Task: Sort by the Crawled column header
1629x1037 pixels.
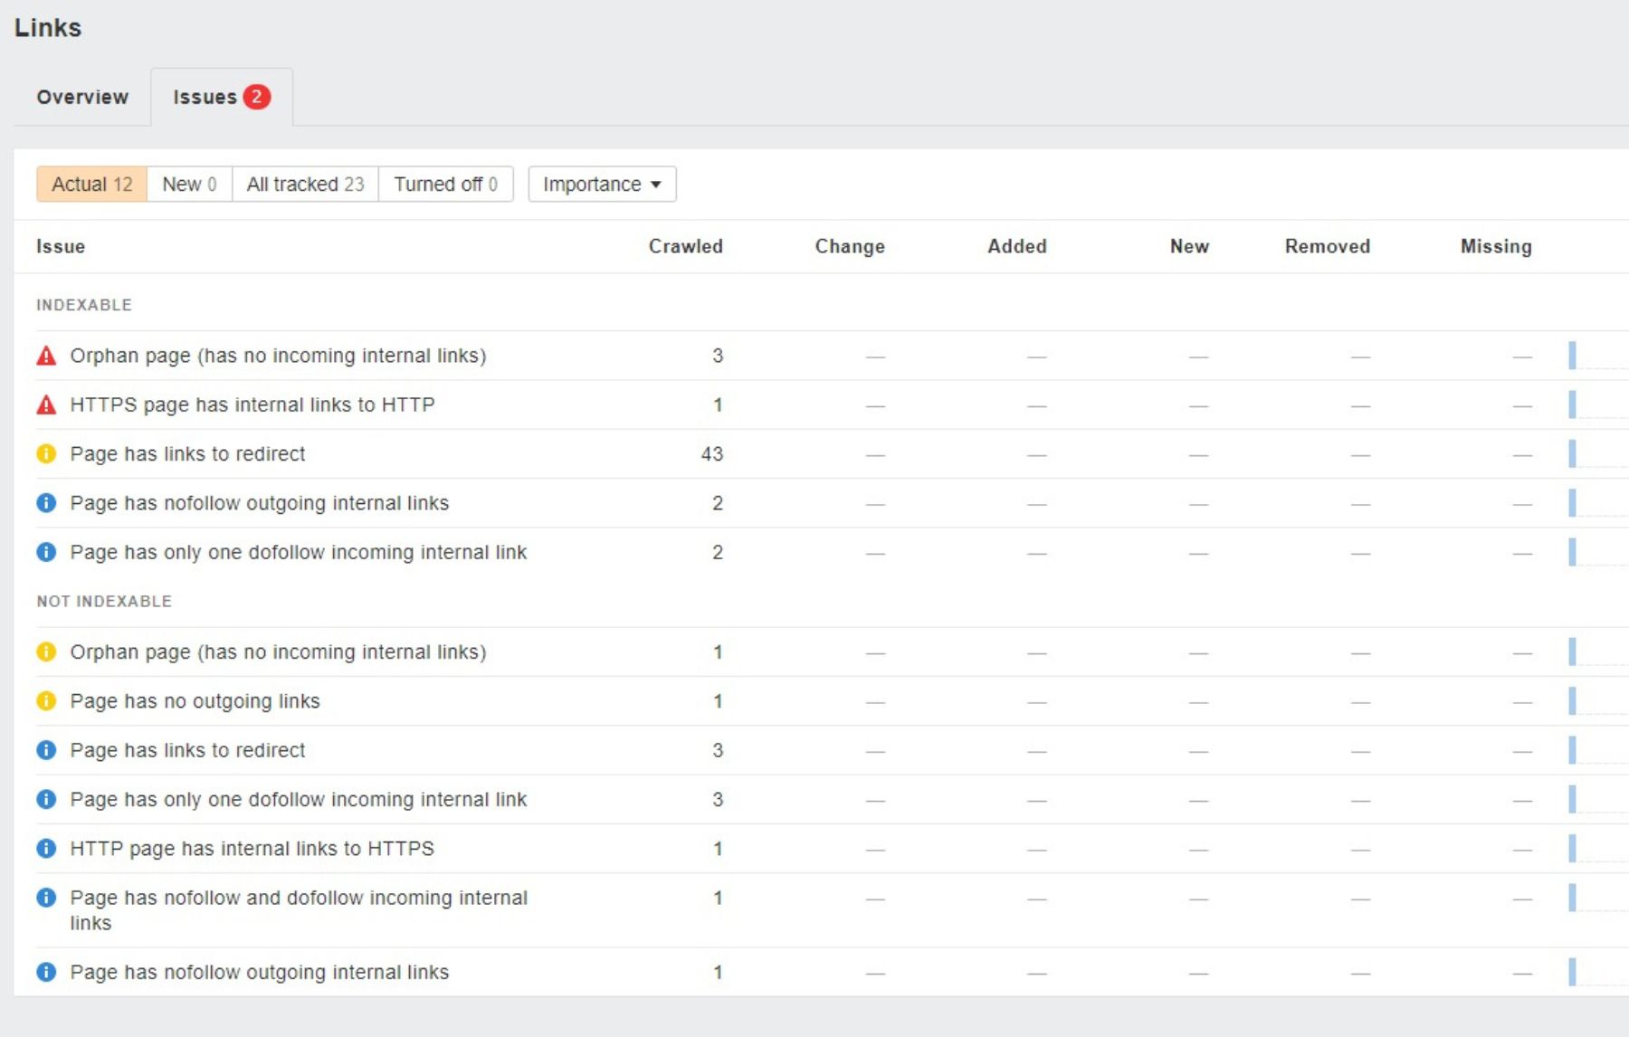Action: click(686, 246)
